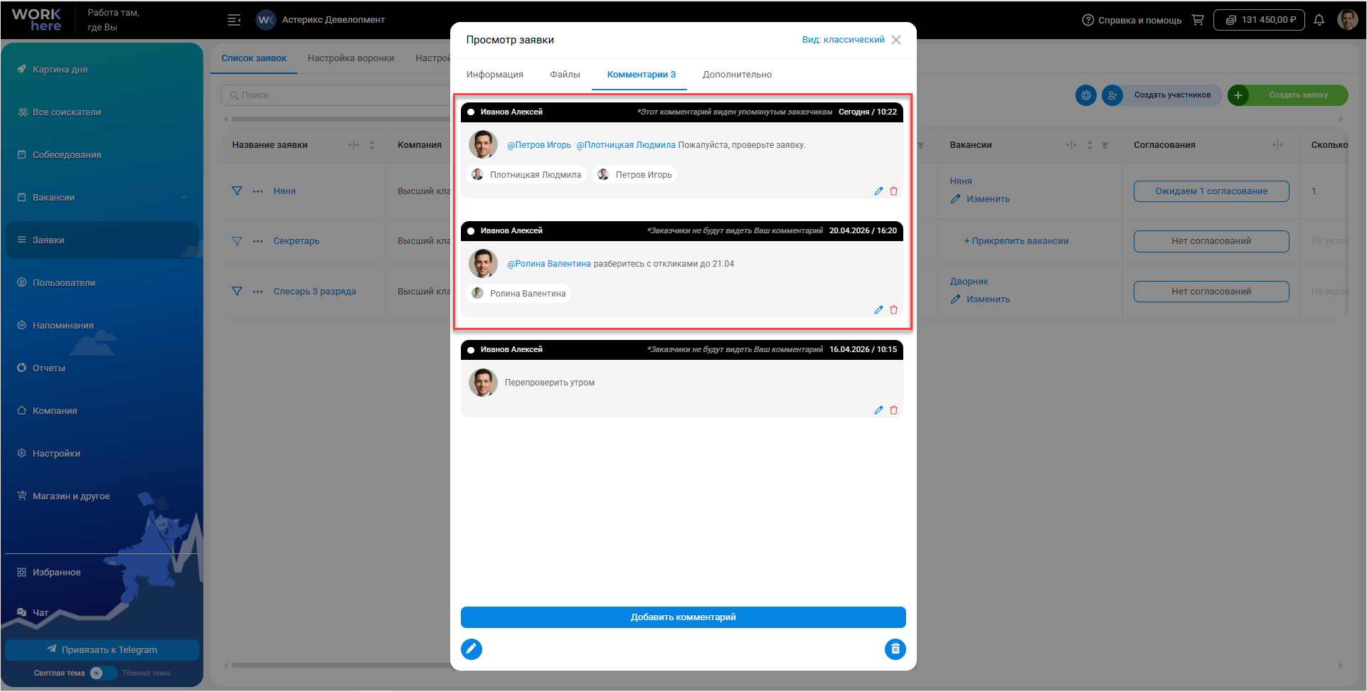1367x692 pixels.
Task: Open the user profile avatar in header
Action: 1348,20
